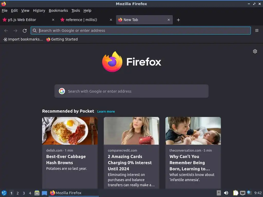Click the eject removable media tray icon

tap(219, 193)
